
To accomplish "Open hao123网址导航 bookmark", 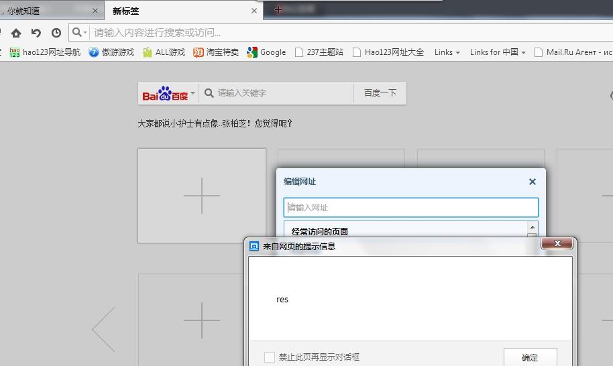I will point(44,52).
